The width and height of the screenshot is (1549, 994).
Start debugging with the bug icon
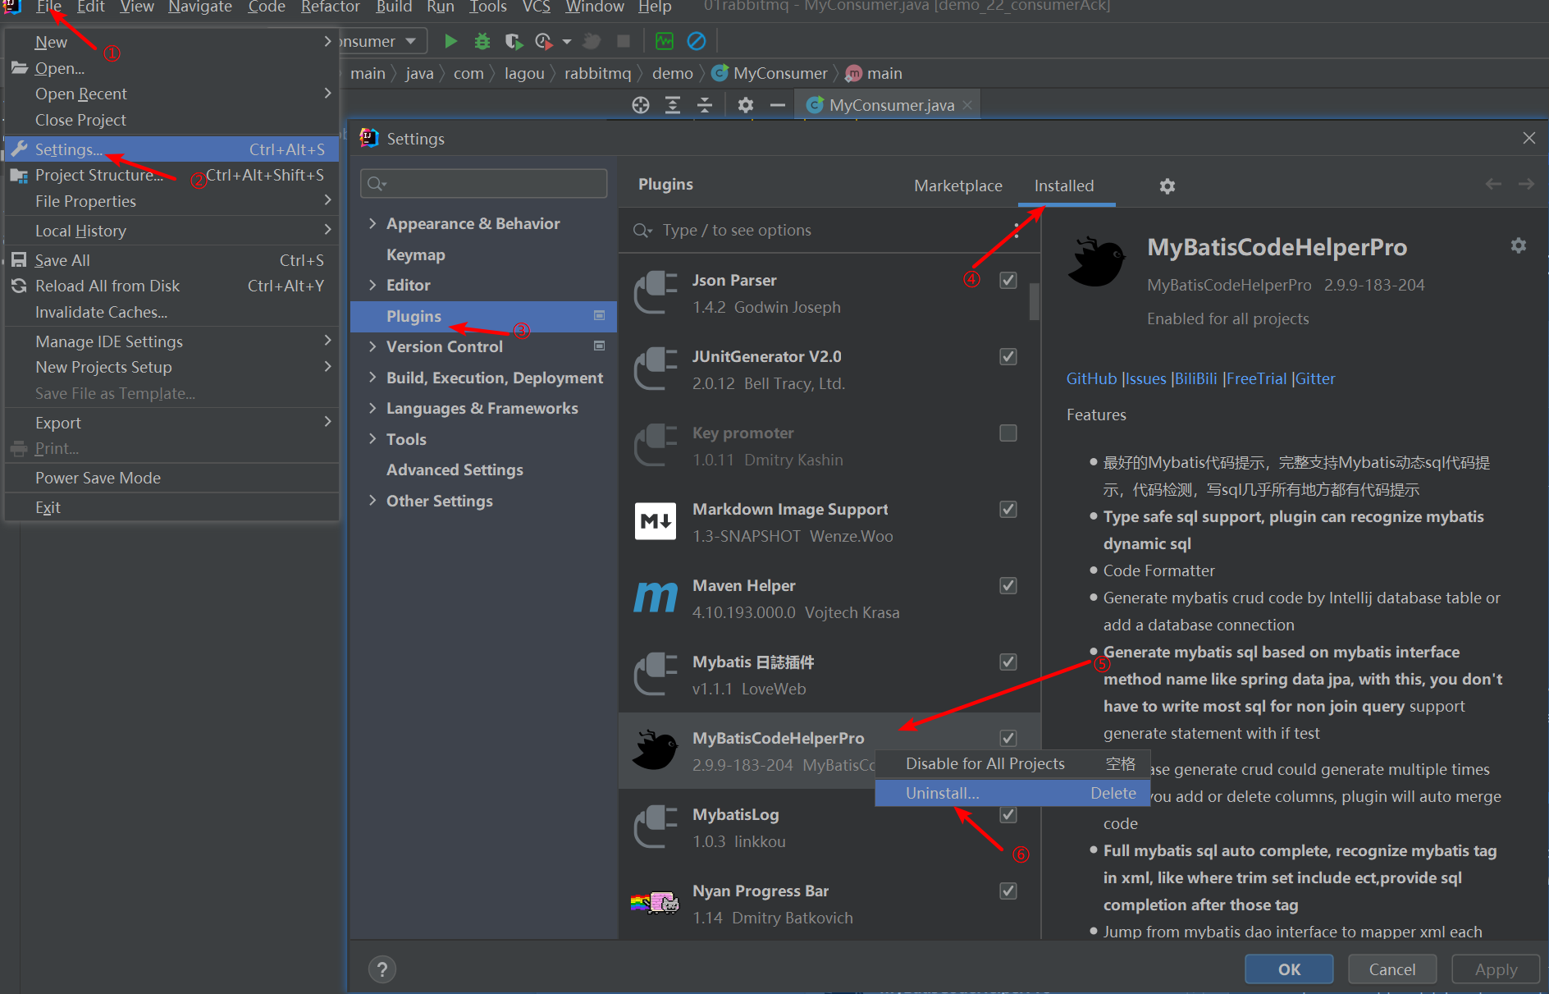(x=482, y=40)
